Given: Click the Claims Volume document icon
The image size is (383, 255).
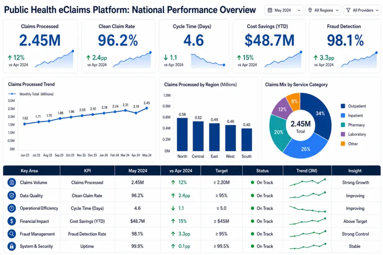Looking at the screenshot, I should (11, 182).
